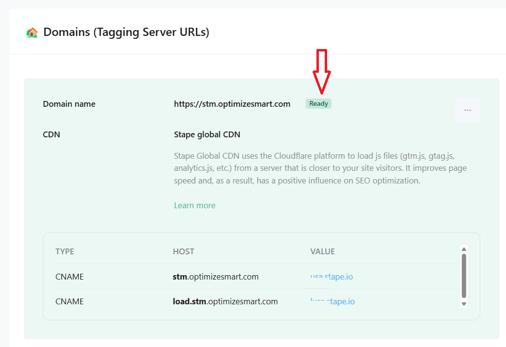
Task: Click the DNS records table scrollbar thumb
Action: point(464,276)
